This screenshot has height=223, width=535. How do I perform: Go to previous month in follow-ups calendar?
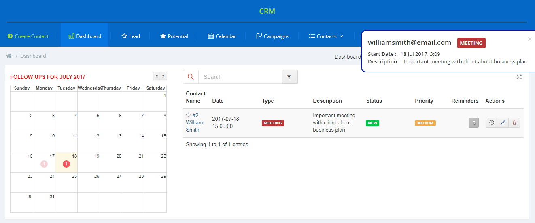click(x=156, y=76)
